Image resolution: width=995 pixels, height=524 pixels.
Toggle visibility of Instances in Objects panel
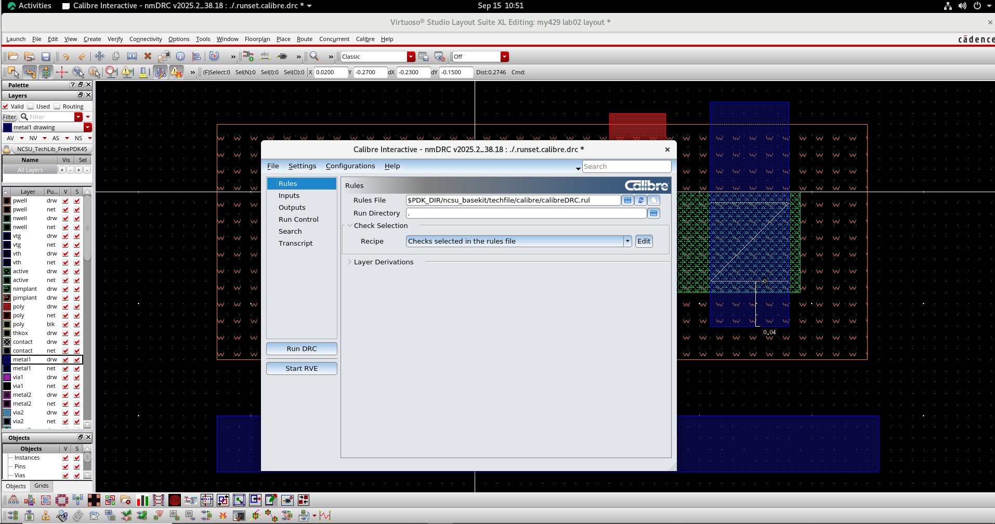[66, 458]
